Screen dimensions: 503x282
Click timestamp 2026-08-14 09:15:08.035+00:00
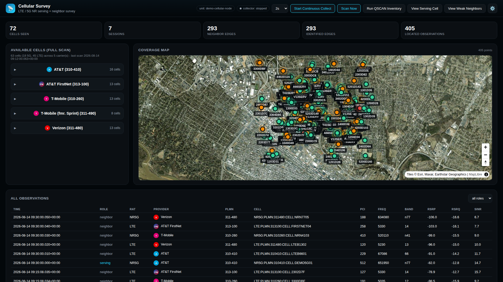tap(37, 272)
